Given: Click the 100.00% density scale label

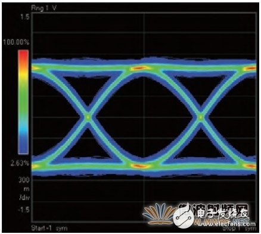Looking at the screenshot, I should tap(16, 42).
